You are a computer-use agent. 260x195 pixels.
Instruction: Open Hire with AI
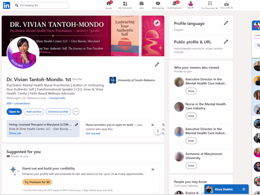pos(227,5)
